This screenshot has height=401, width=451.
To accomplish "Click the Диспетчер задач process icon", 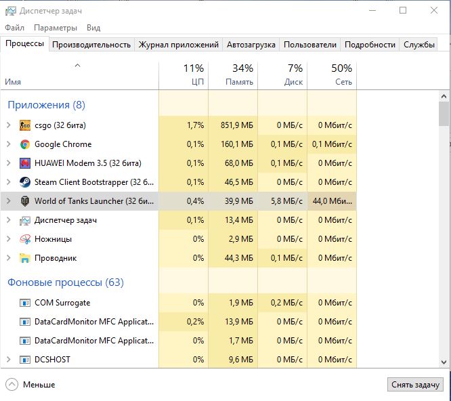I will [25, 220].
